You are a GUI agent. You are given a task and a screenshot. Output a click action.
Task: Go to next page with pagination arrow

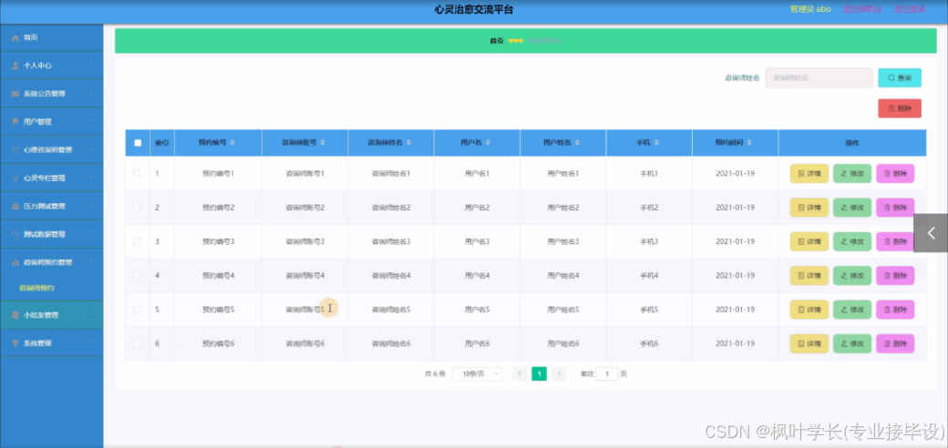point(560,374)
